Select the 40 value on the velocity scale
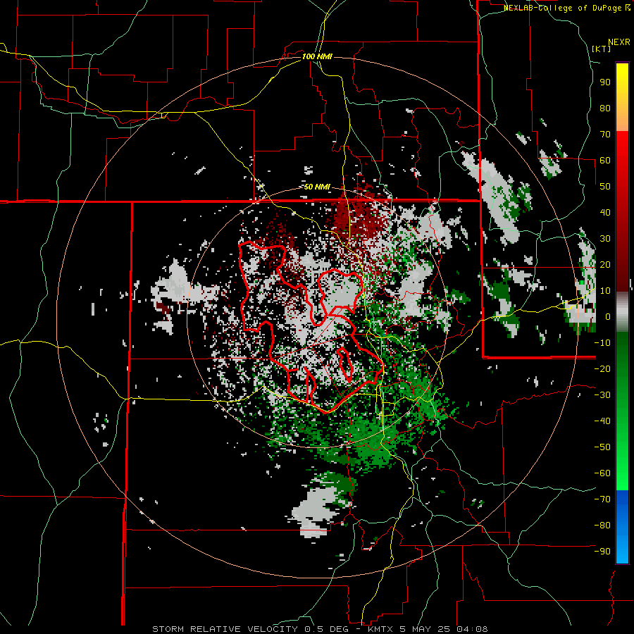This screenshot has height=634, width=634. pyautogui.click(x=605, y=213)
